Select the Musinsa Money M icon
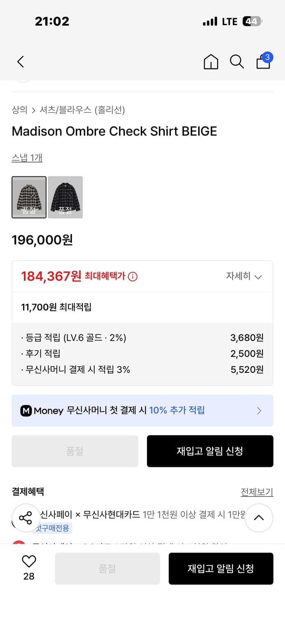 pyautogui.click(x=26, y=410)
